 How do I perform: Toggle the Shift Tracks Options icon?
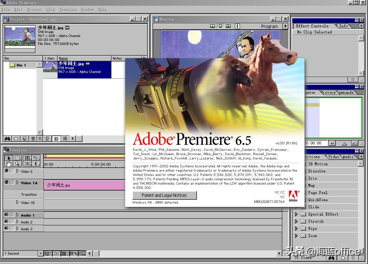coord(74,254)
